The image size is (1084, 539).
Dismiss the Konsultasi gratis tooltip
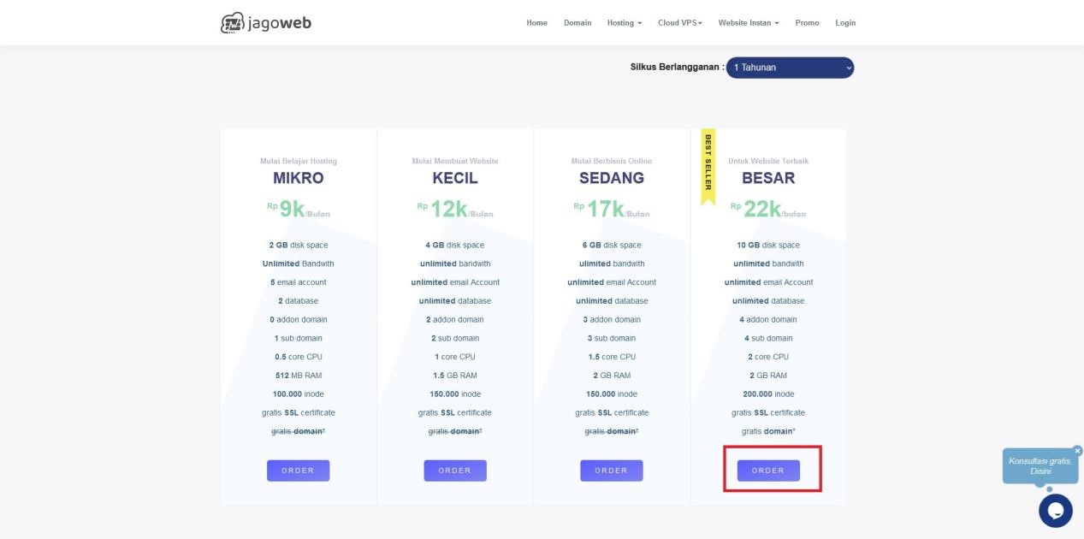[1076, 448]
